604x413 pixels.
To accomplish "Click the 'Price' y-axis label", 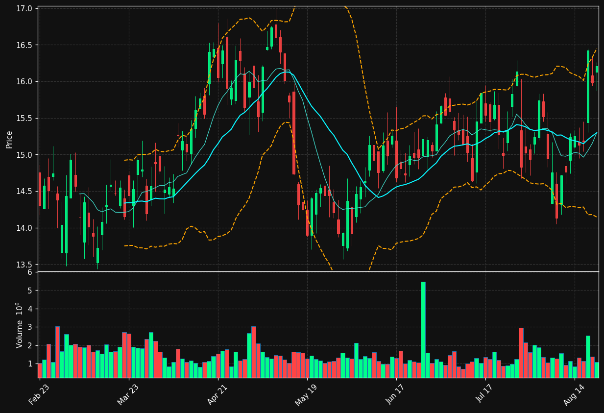I will [x=9, y=140].
